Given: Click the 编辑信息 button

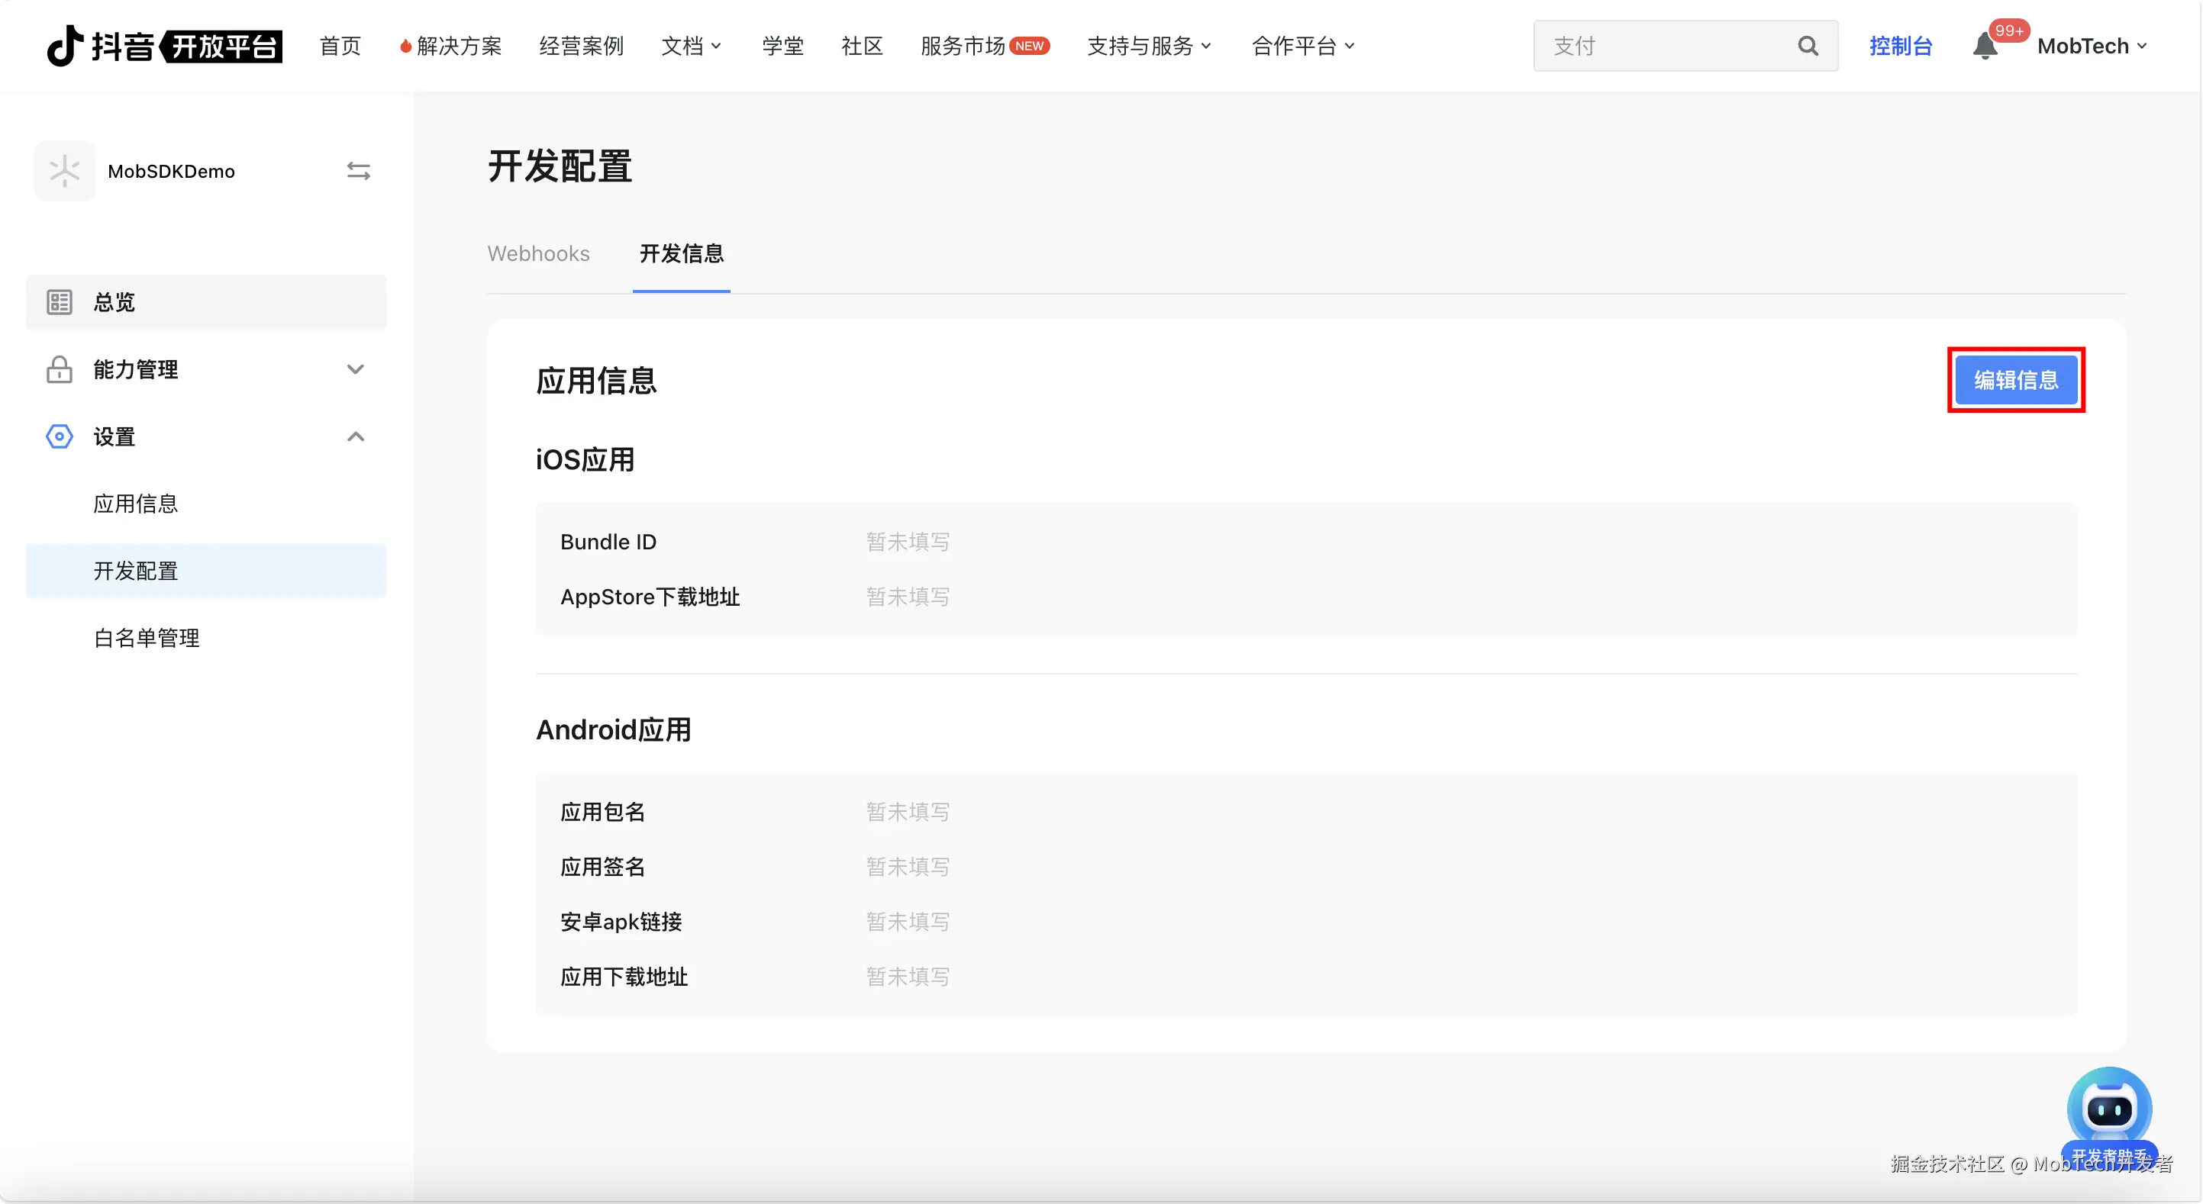Looking at the screenshot, I should coord(2015,380).
